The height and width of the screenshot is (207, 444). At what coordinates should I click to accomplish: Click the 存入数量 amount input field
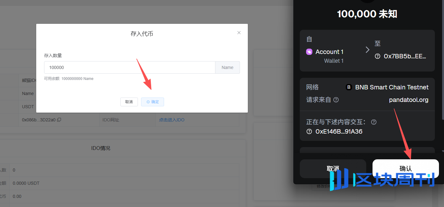[129, 67]
